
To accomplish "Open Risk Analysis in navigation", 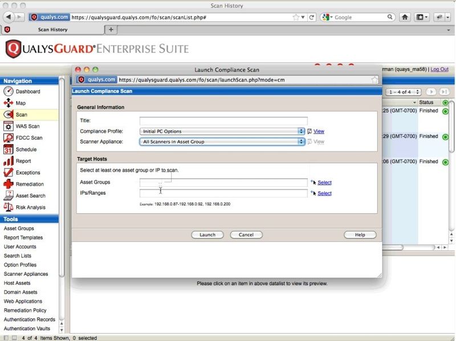I will (x=31, y=207).
